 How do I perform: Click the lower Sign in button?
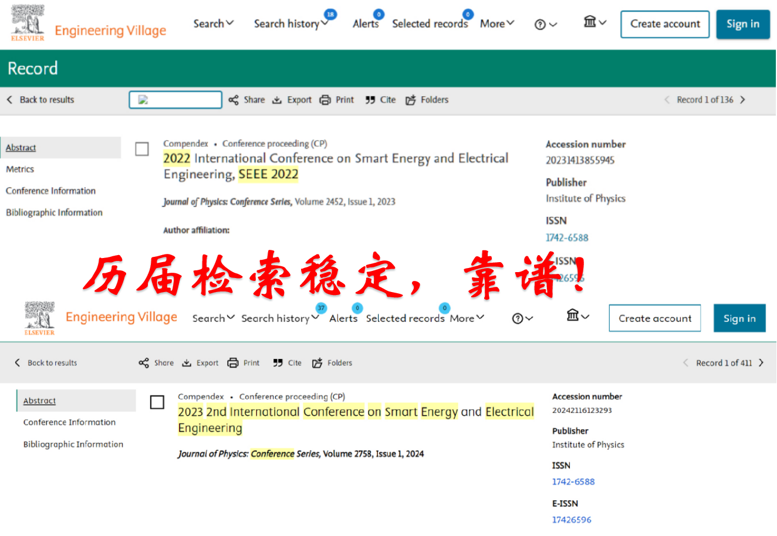[x=739, y=318]
